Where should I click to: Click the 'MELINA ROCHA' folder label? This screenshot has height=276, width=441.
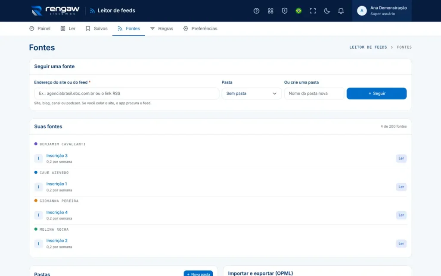54,229
